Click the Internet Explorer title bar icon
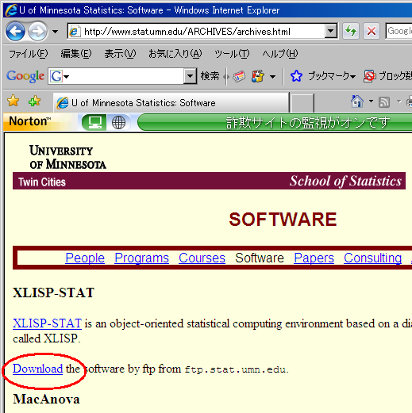This screenshot has width=412, height=413. coord(11,10)
